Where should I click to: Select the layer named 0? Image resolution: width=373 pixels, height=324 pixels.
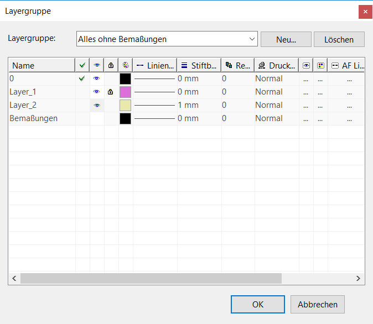[12, 79]
